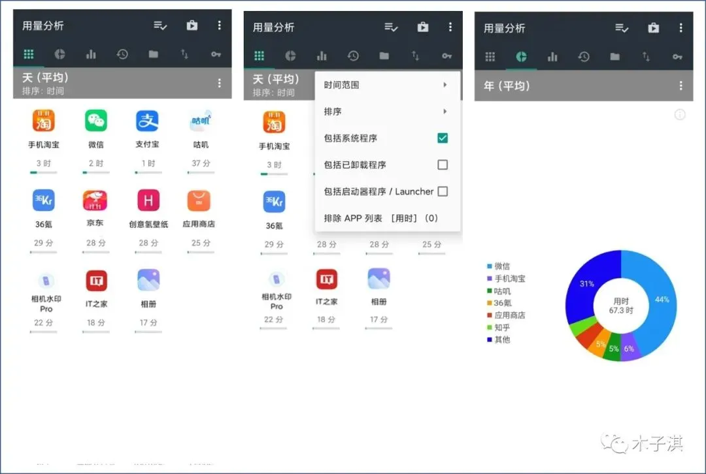The image size is (706, 474).
Task: Check the 包括已卸载程序 checkbox
Action: click(x=443, y=165)
